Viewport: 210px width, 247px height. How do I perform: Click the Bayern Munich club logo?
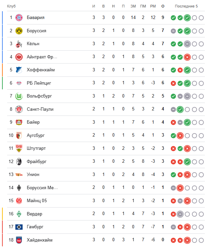coord(19,18)
